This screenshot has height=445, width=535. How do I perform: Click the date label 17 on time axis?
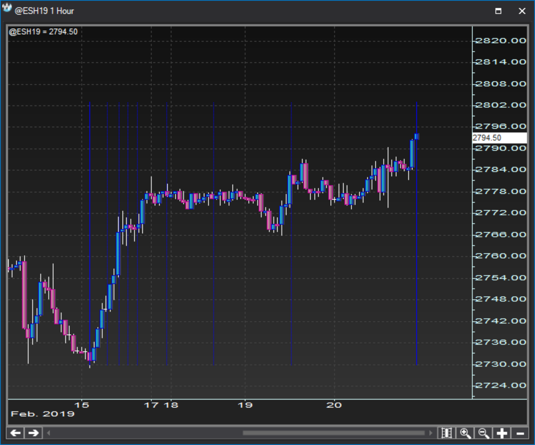(x=151, y=405)
